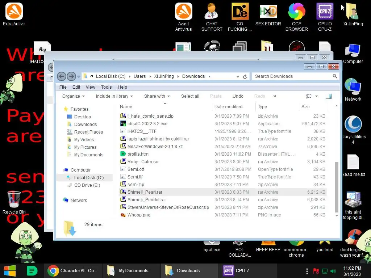Screen dimensions: 371x278
Task: Sort files by Date modified column
Action: 234,107
